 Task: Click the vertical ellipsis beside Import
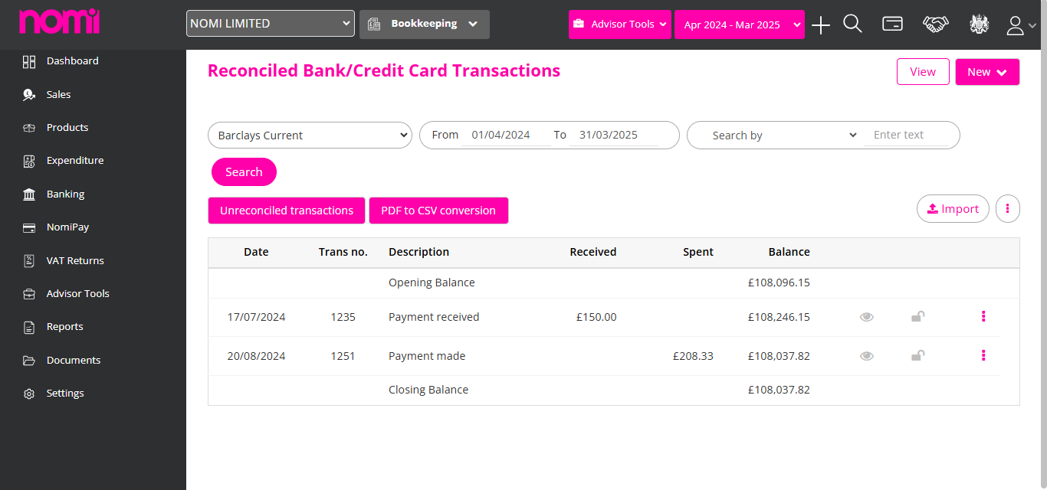[1008, 208]
